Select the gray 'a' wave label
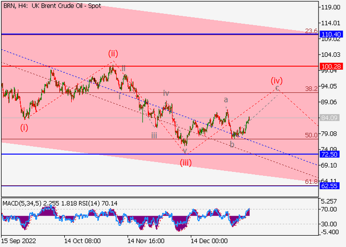 point(226,100)
